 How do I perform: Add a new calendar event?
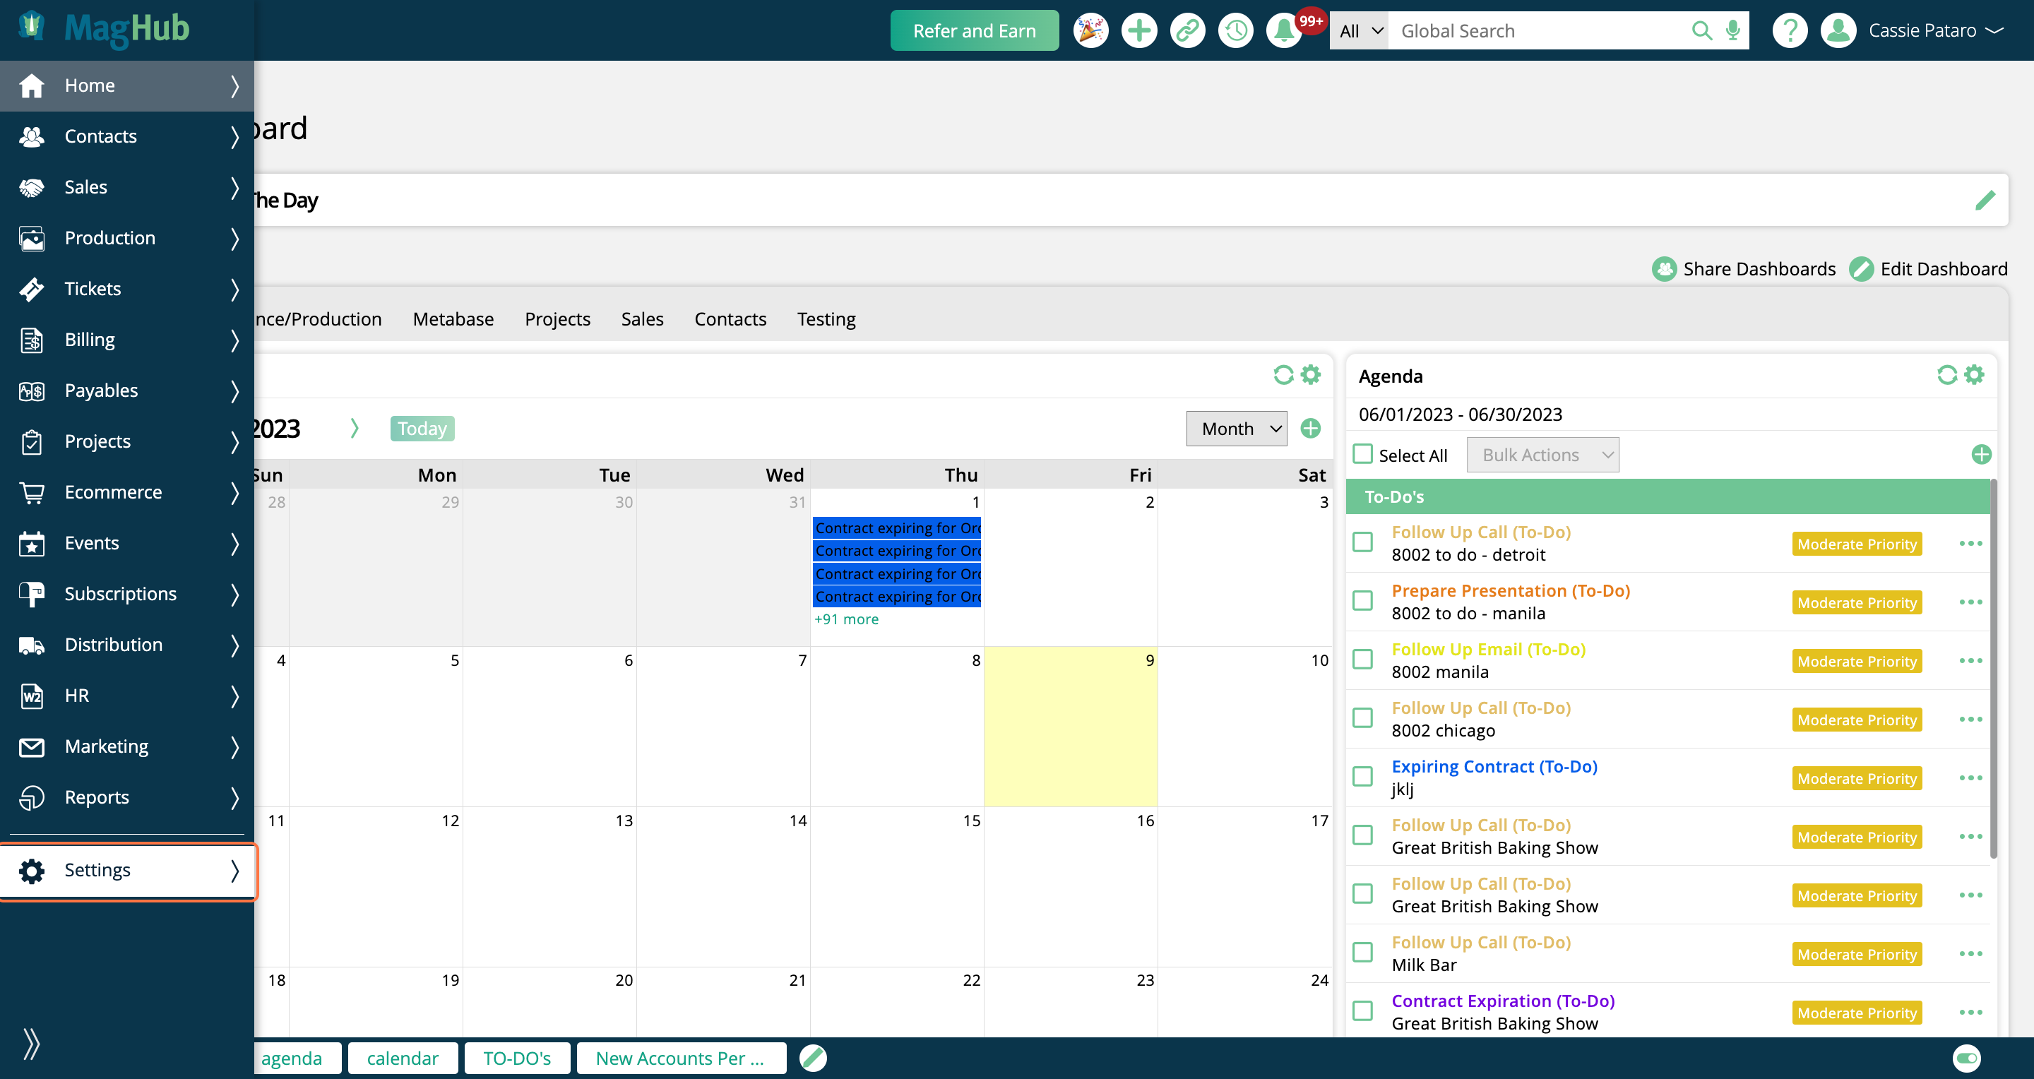(x=1311, y=429)
